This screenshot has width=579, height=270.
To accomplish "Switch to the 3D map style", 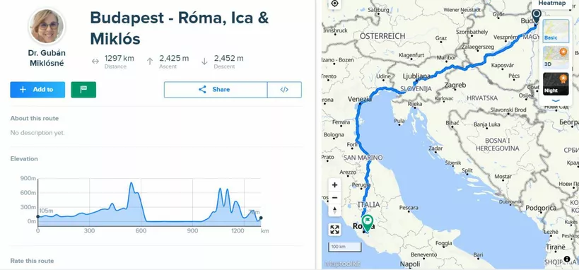I will click(556, 58).
